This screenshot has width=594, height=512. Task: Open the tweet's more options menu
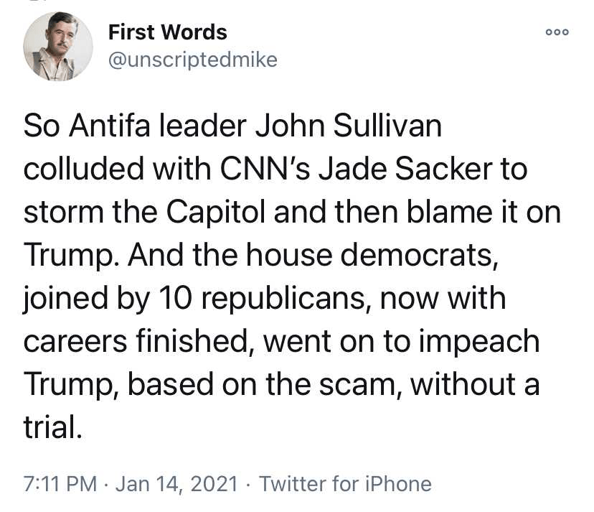(x=557, y=32)
